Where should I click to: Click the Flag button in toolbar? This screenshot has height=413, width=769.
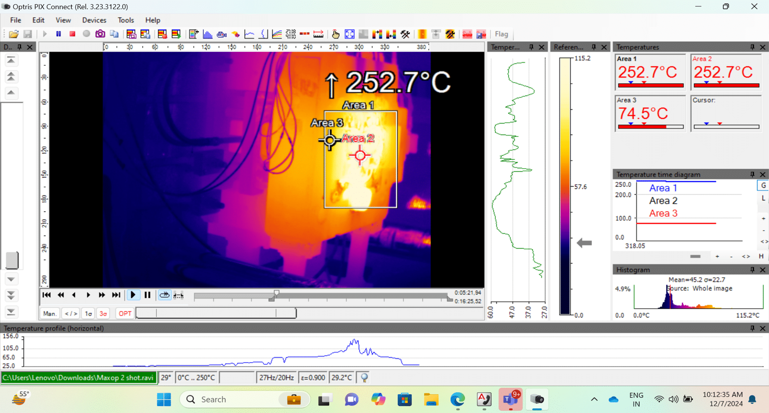[501, 34]
